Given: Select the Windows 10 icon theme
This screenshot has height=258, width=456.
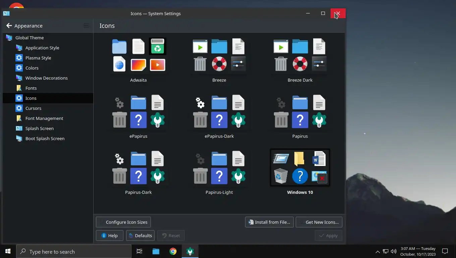Looking at the screenshot, I should (300, 172).
